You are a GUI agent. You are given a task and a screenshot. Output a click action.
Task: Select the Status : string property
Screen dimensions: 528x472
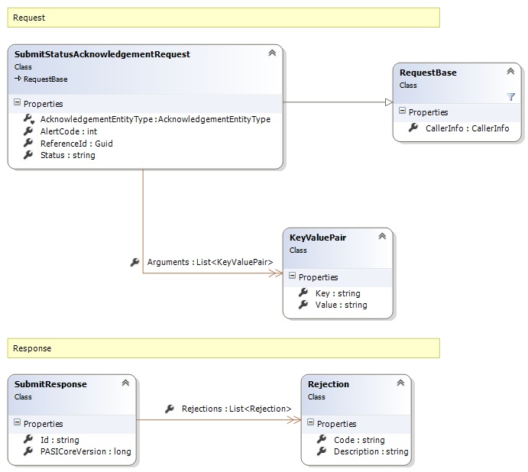coord(67,155)
